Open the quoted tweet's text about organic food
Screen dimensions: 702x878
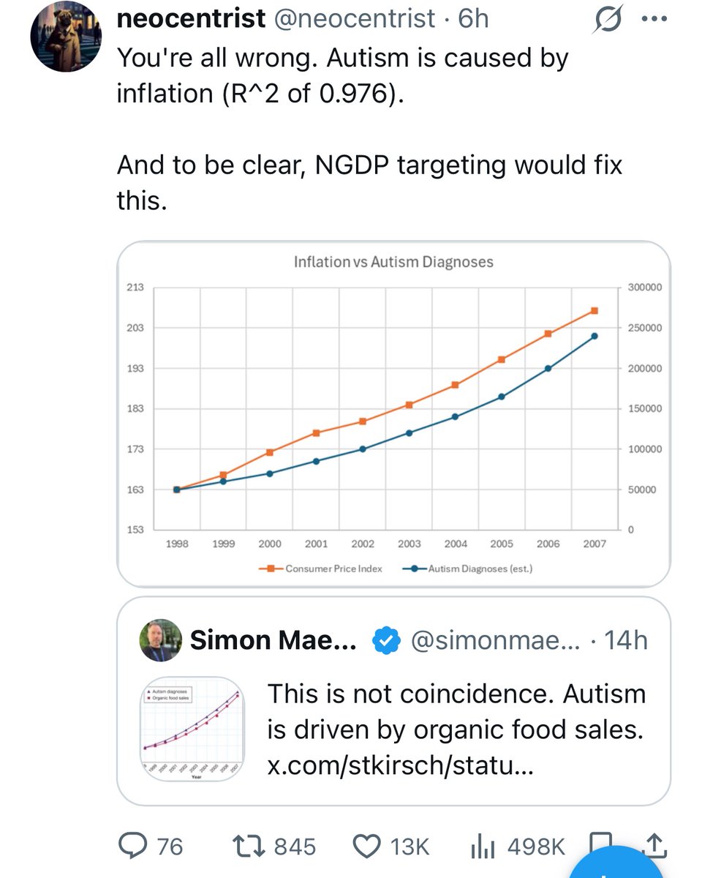click(456, 711)
